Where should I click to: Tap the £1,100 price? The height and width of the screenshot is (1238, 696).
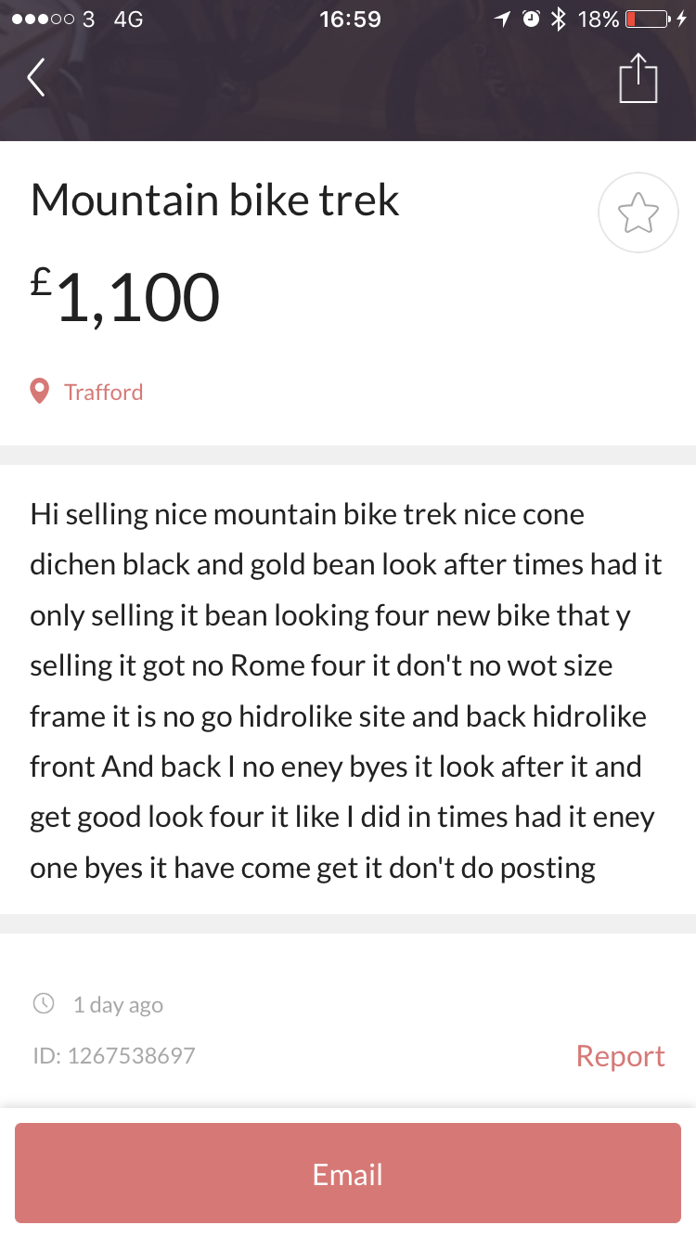(125, 297)
